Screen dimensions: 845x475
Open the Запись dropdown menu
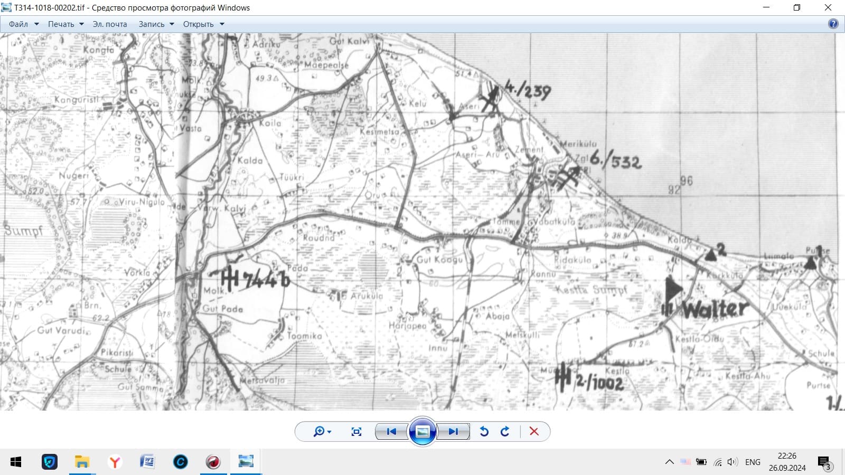156,24
